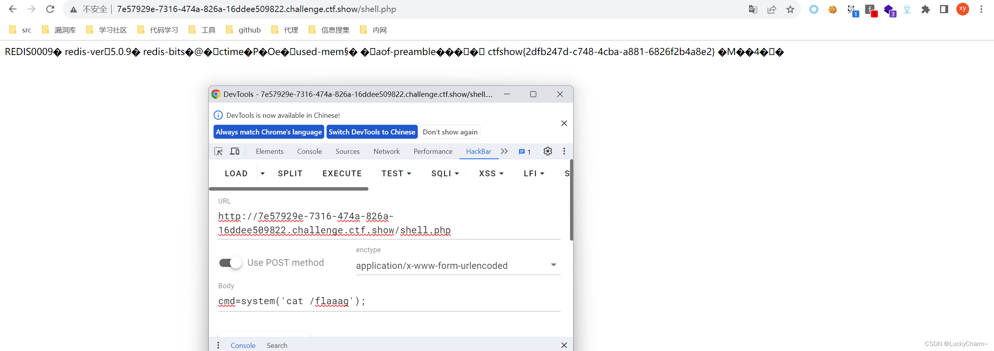Open the Extensions puzzle menu
This screenshot has width=994, height=351.
pyautogui.click(x=926, y=9)
